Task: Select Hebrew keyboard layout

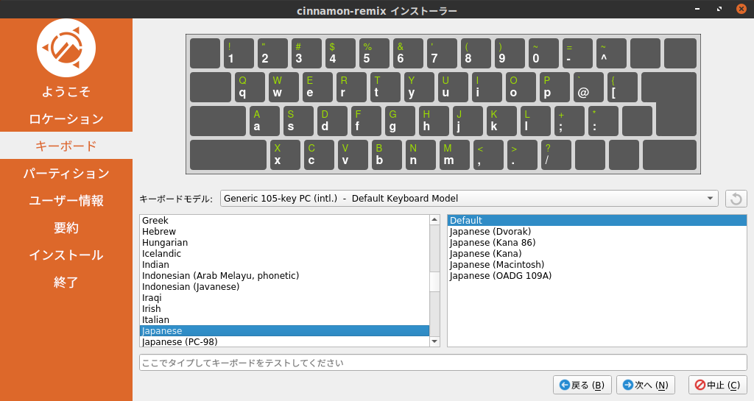Action: point(284,232)
